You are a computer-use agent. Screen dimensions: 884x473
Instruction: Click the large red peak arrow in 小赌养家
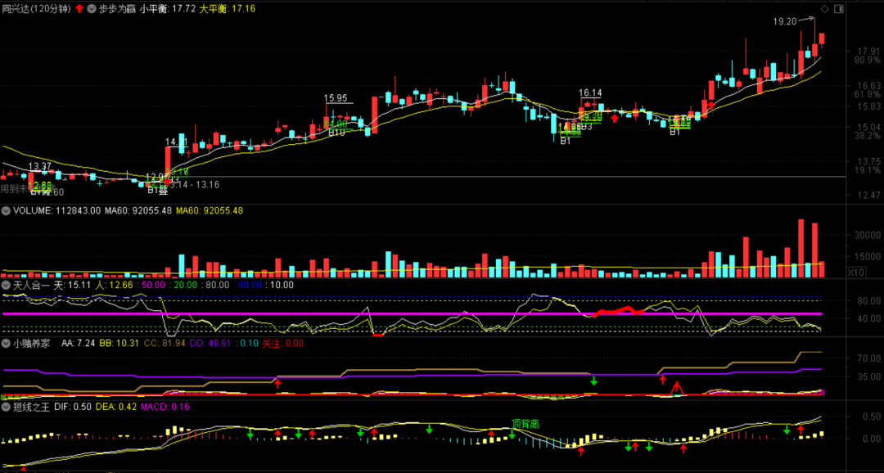[676, 387]
